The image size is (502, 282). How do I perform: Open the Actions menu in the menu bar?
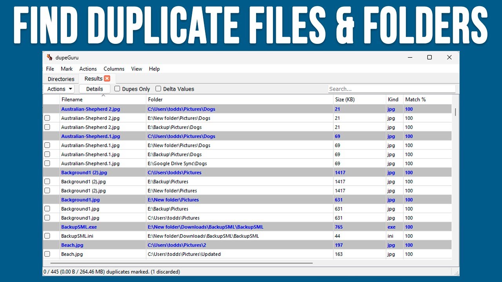point(88,69)
